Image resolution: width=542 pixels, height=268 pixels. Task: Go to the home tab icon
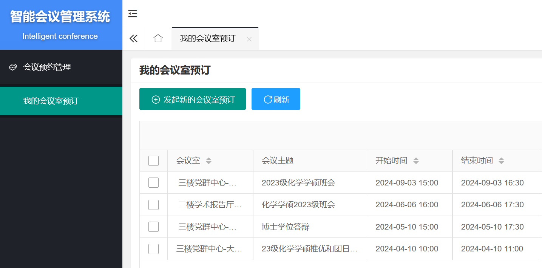click(x=158, y=38)
